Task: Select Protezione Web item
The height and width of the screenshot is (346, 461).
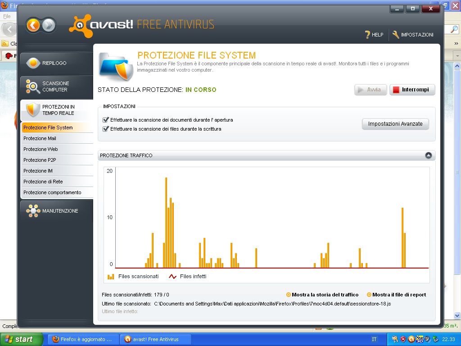Action: click(x=57, y=149)
